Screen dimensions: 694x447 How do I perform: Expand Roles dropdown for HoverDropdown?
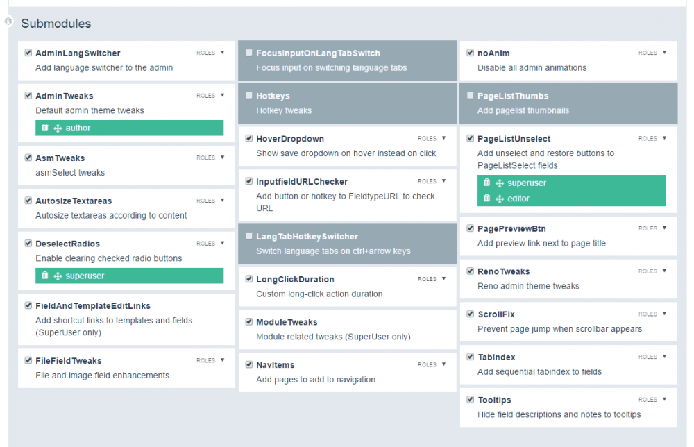click(432, 139)
